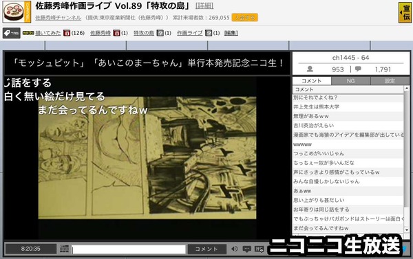Open the 特攻の島 tag link
Screen dimensions: 413x259
[144, 33]
